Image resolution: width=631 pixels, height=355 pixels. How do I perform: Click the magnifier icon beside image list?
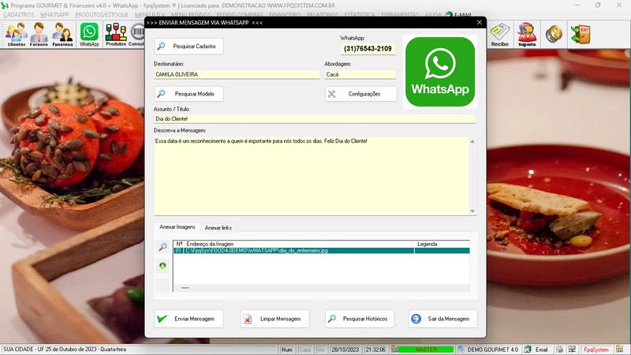[162, 247]
